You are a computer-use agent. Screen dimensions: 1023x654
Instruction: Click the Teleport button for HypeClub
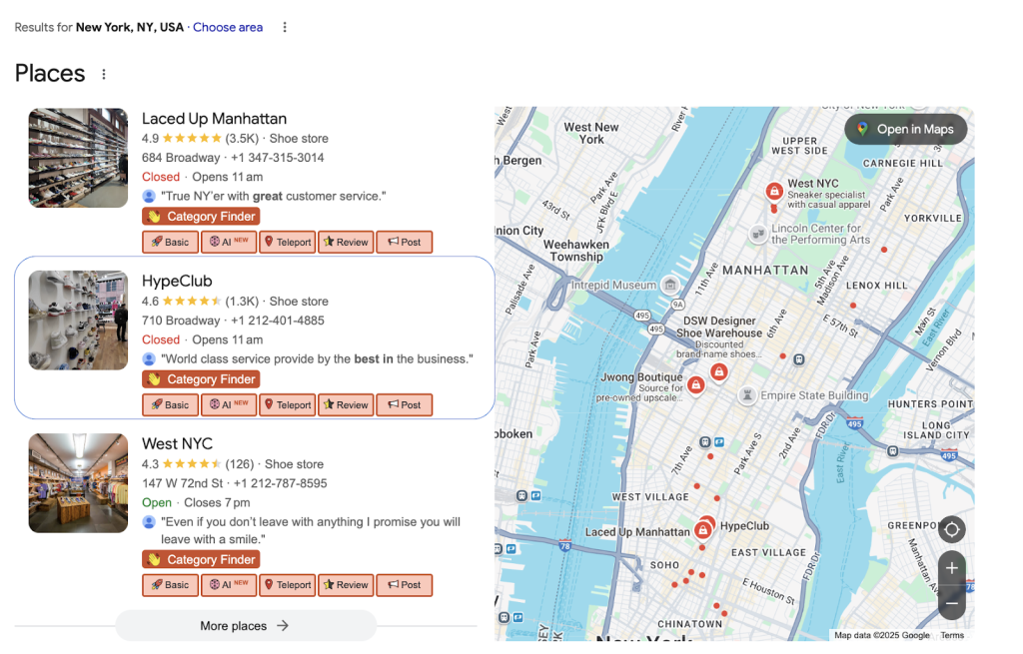coord(287,404)
